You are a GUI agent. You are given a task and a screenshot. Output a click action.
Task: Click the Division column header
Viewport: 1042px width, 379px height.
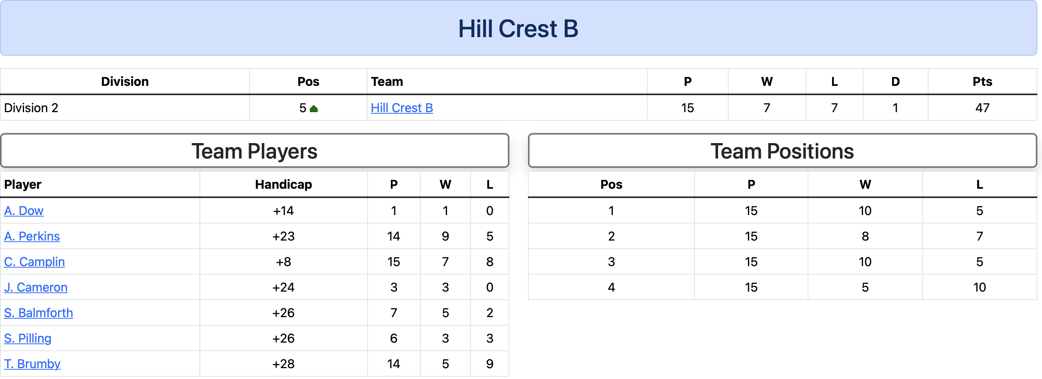[125, 81]
